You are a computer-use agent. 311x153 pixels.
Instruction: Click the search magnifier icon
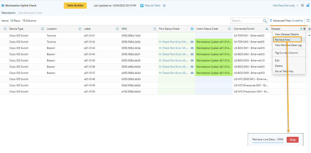pos(265,21)
